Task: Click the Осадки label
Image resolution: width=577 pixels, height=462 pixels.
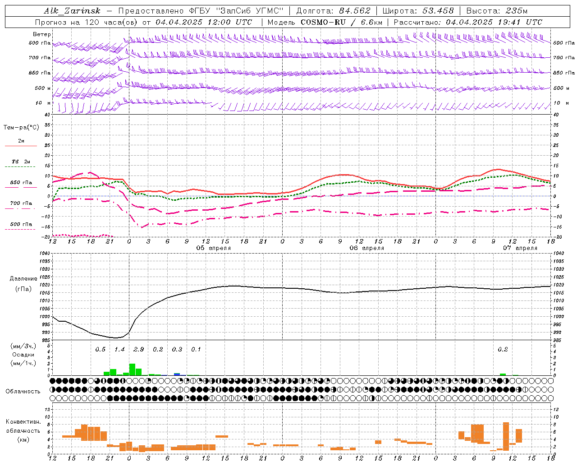Action: pos(23,355)
